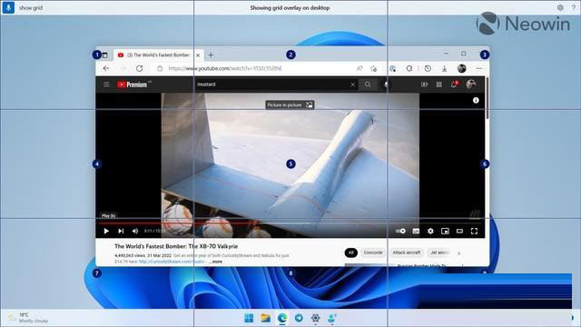Select the Attack aircraft chip
The width and height of the screenshot is (581, 327).
click(407, 253)
